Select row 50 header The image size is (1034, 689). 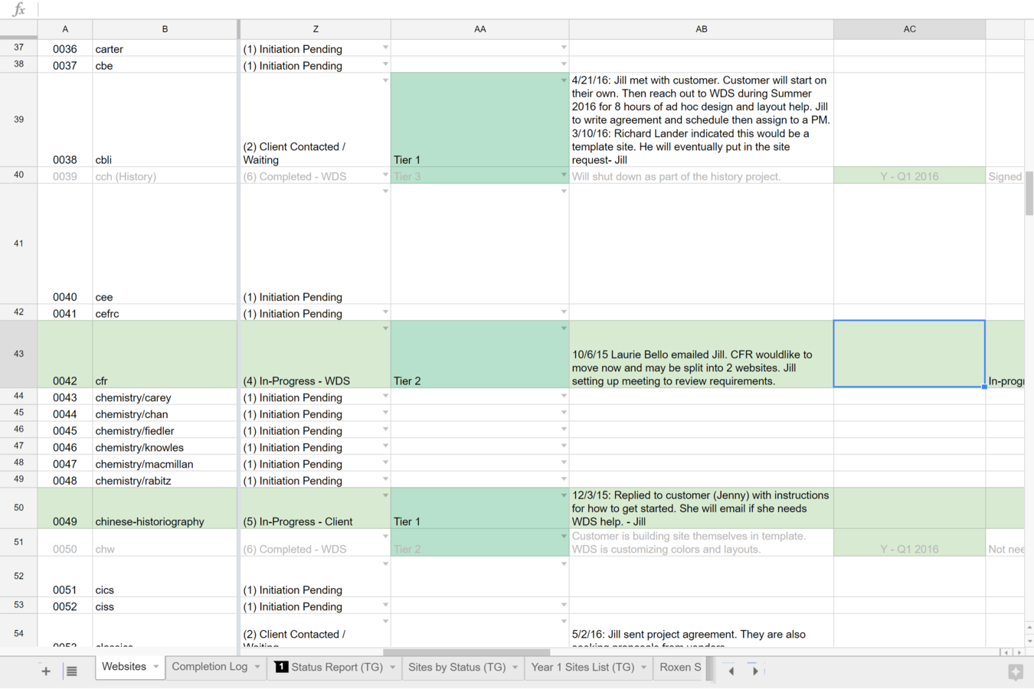[18, 508]
